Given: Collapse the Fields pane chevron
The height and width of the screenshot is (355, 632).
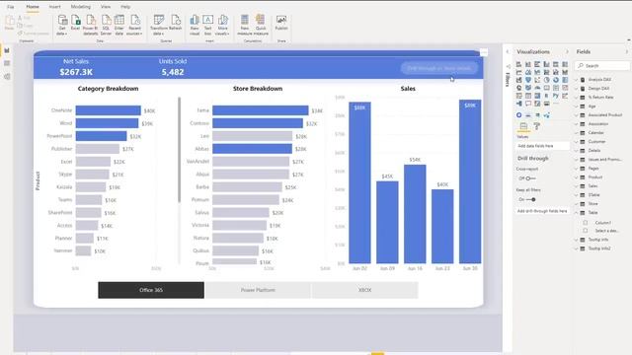Looking at the screenshot, I should click(x=627, y=52).
